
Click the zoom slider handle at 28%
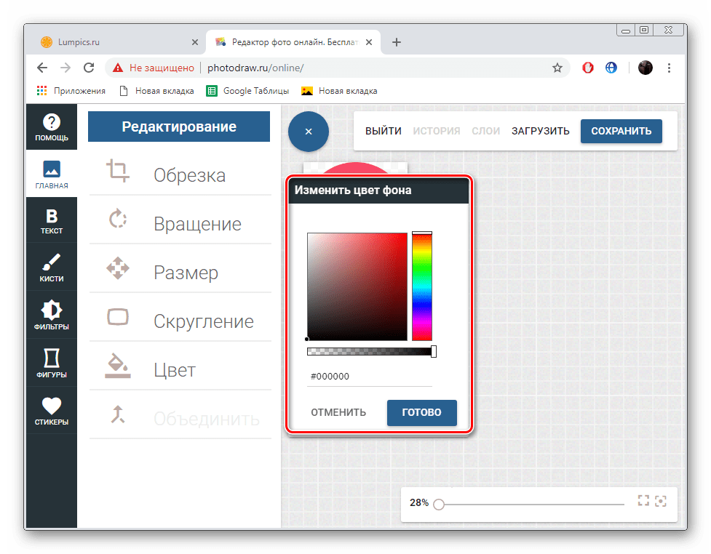click(x=439, y=504)
